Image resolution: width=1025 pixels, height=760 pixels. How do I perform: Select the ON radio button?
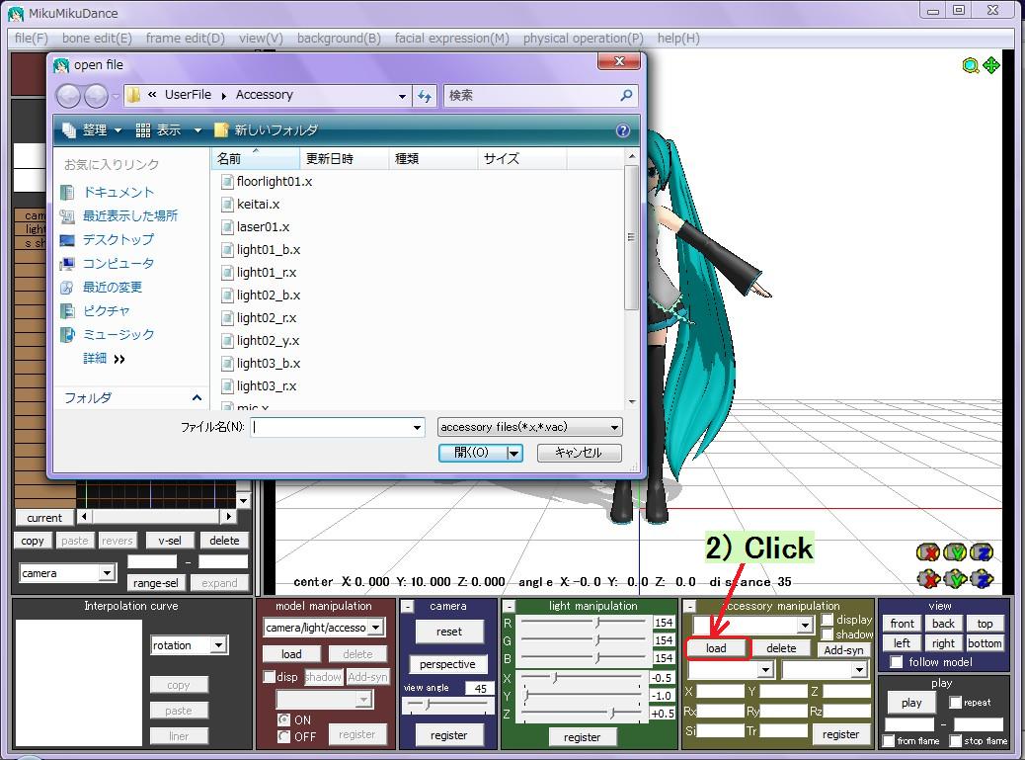[283, 719]
